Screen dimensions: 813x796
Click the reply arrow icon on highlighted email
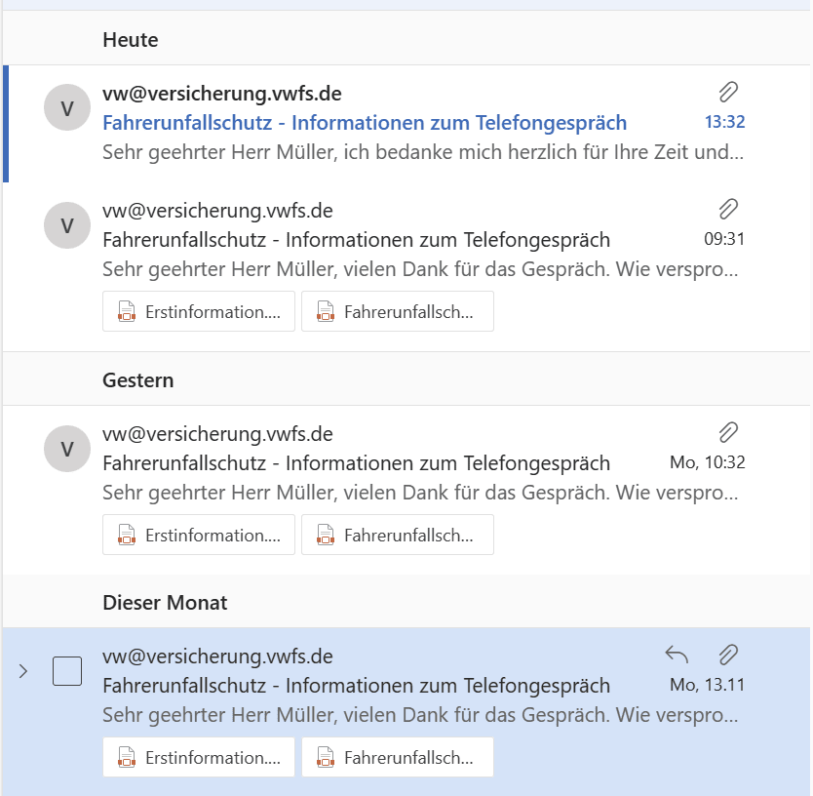(677, 655)
